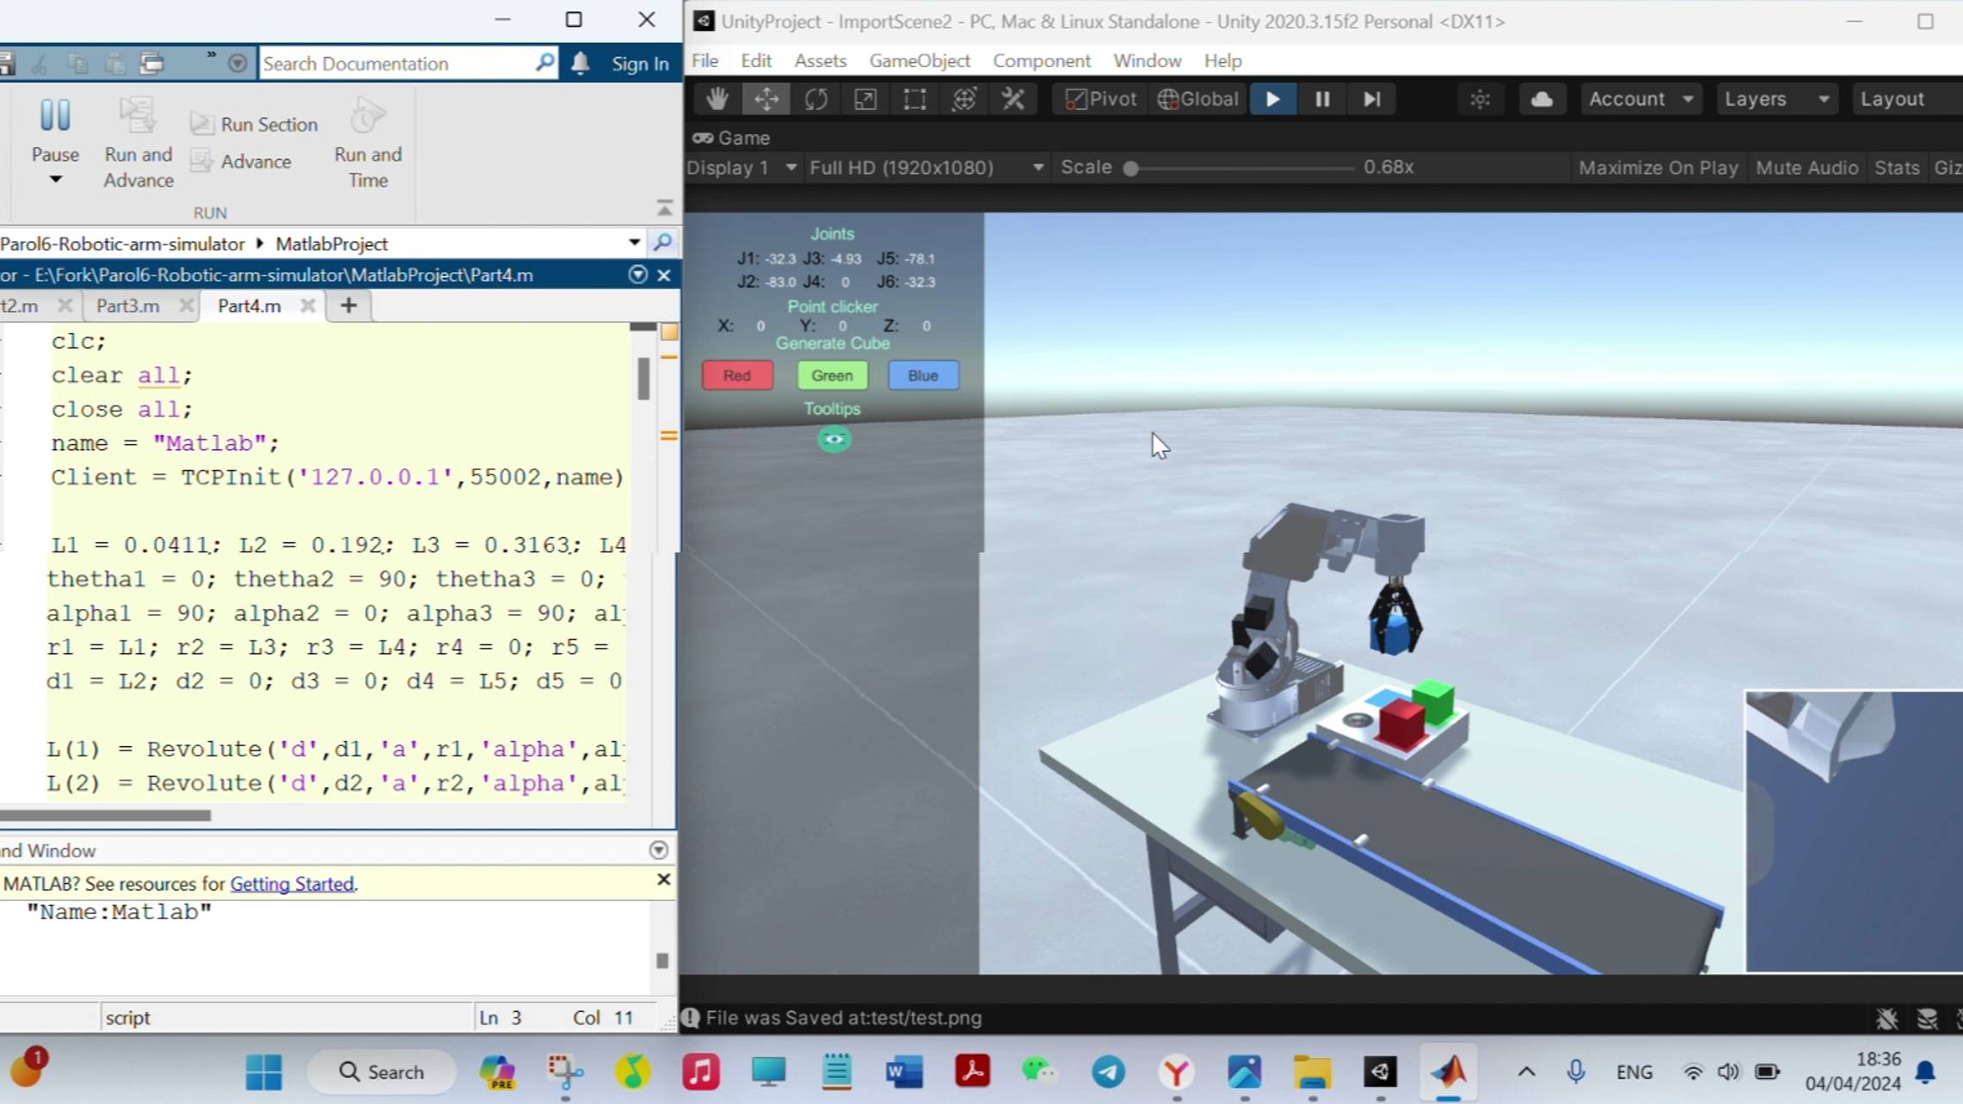This screenshot has width=1963, height=1104.
Task: Generate a Red cube
Action: point(737,376)
